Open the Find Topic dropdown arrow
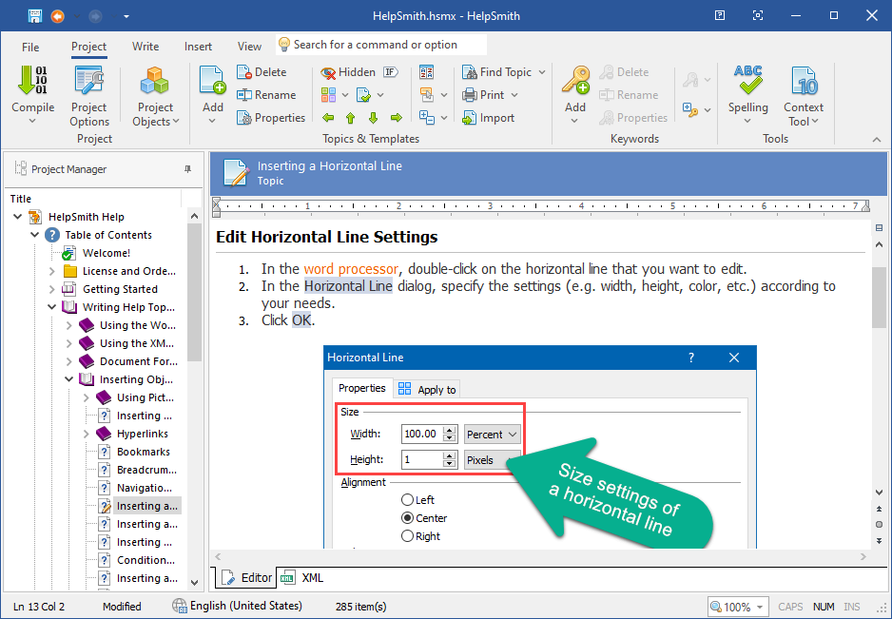 [542, 72]
